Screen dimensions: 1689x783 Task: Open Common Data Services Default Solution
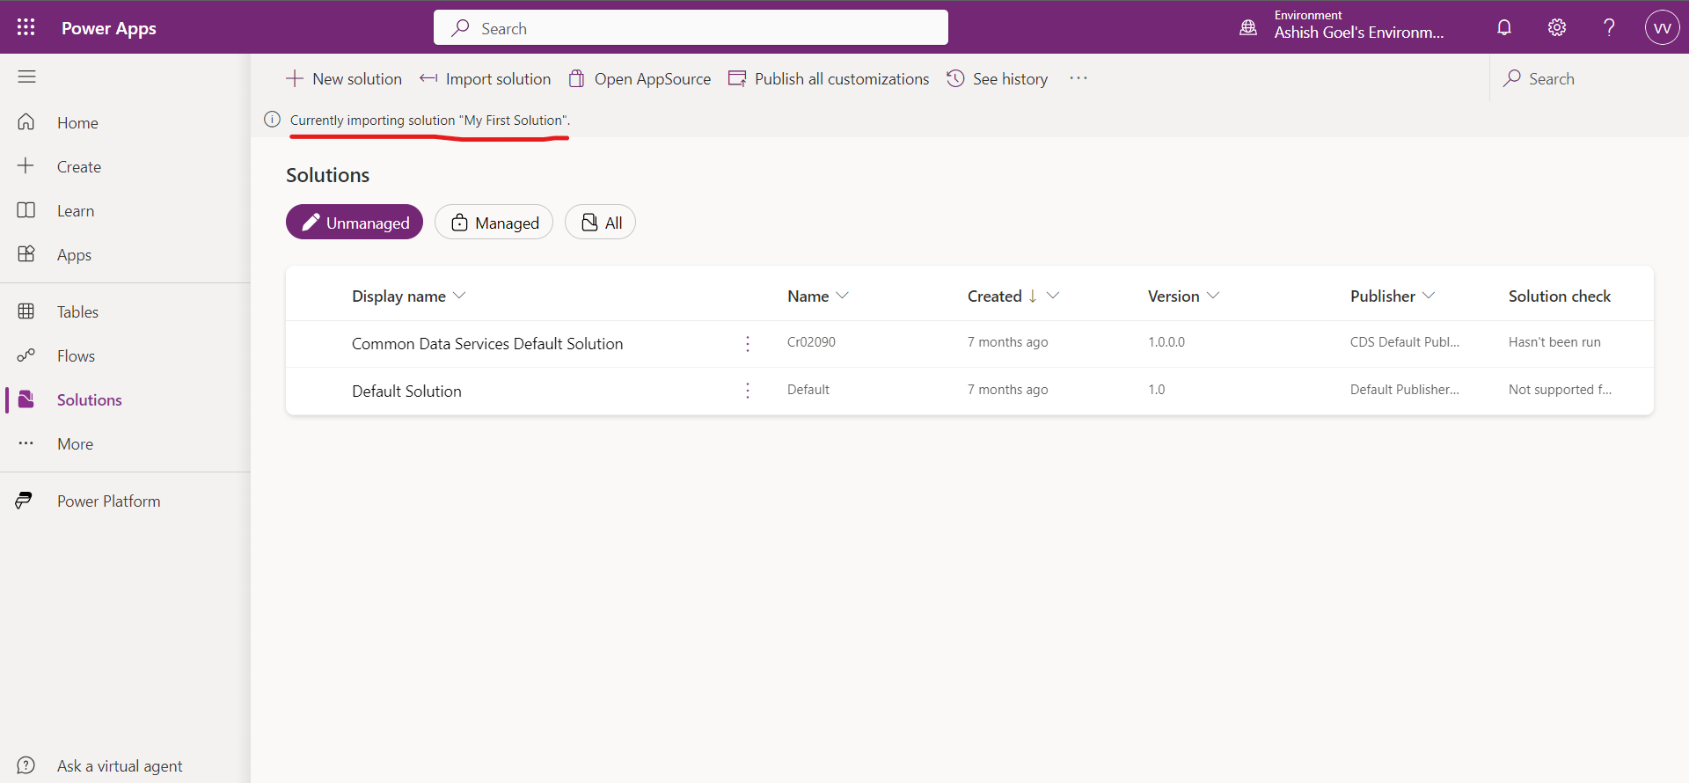click(x=487, y=344)
